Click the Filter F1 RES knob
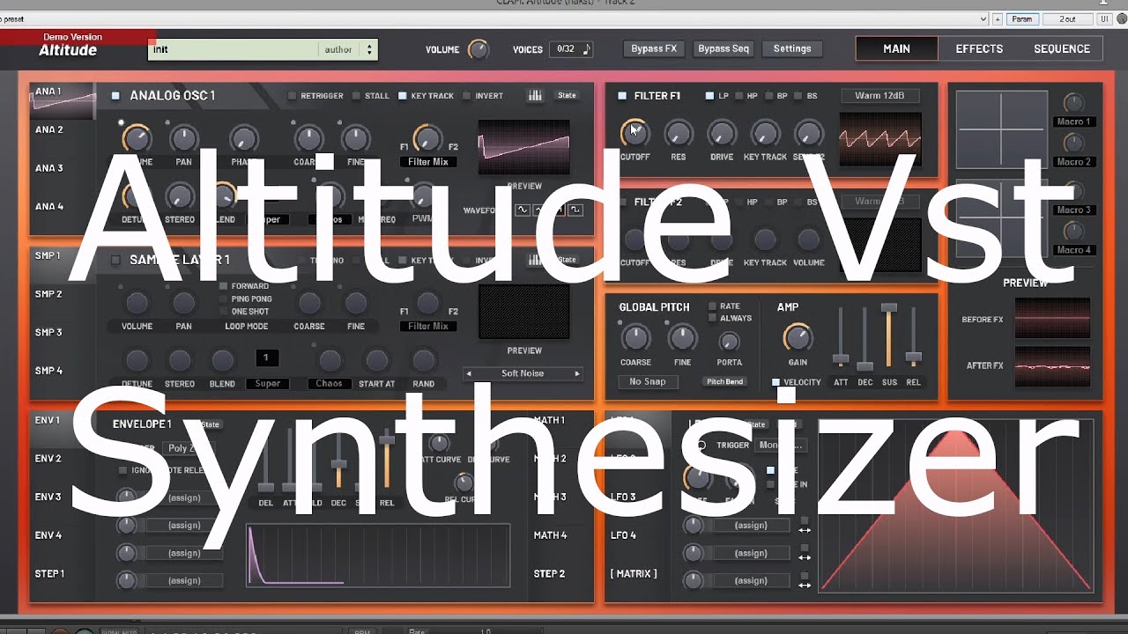The width and height of the screenshot is (1128, 634). 678,133
